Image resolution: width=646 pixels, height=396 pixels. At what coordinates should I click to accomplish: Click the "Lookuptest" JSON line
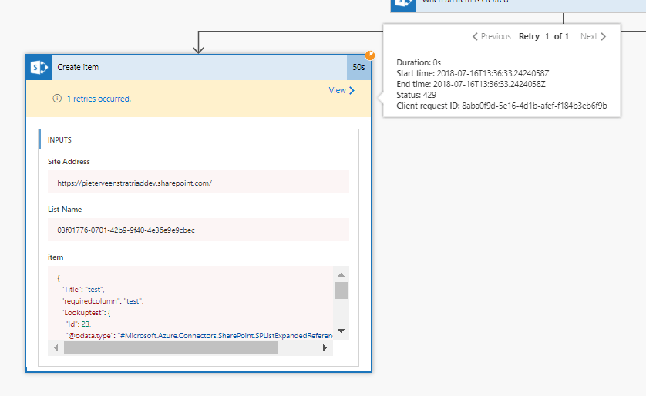click(x=86, y=313)
